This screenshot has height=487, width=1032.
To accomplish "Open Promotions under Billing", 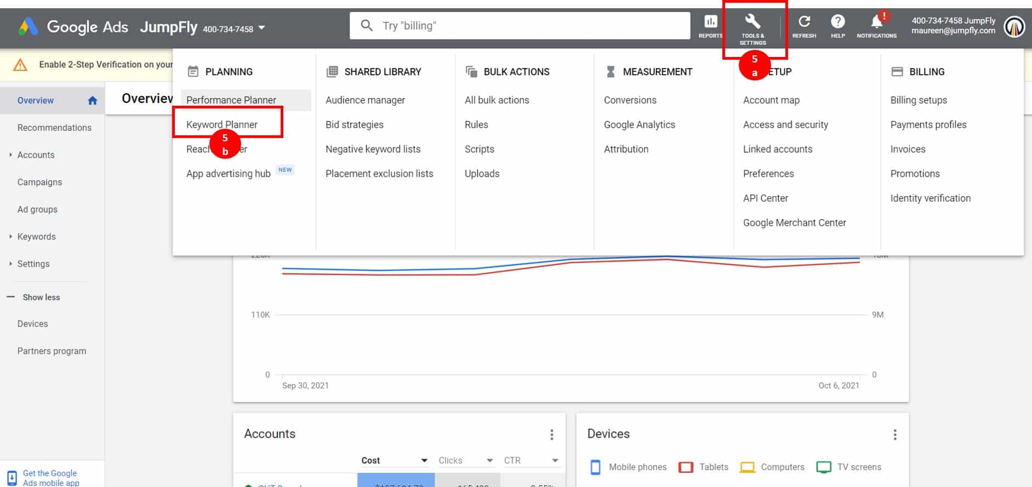I will point(915,174).
